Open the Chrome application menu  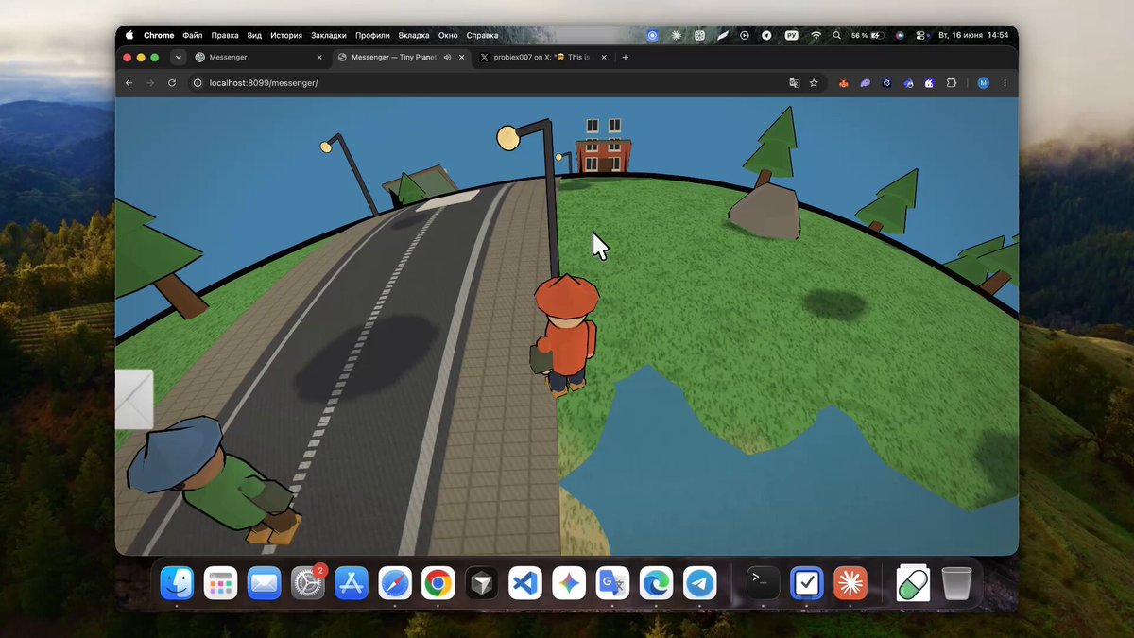(159, 35)
